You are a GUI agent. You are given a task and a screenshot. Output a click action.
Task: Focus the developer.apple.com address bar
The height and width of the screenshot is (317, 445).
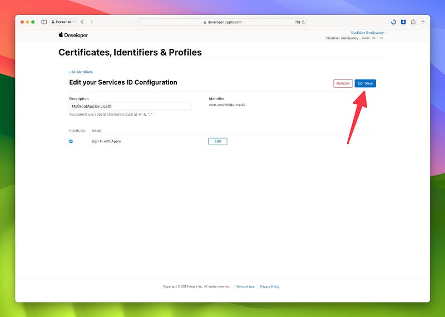point(222,22)
